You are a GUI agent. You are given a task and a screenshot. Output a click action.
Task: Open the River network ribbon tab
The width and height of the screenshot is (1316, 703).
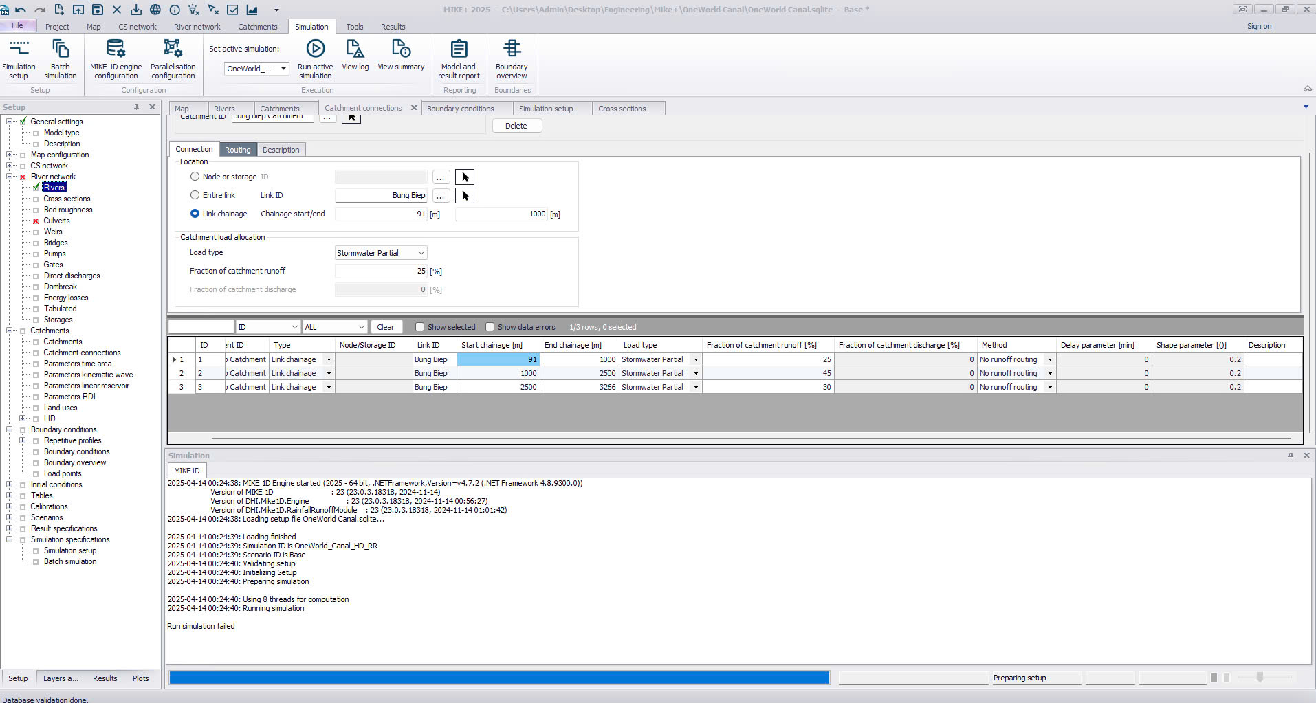click(197, 27)
